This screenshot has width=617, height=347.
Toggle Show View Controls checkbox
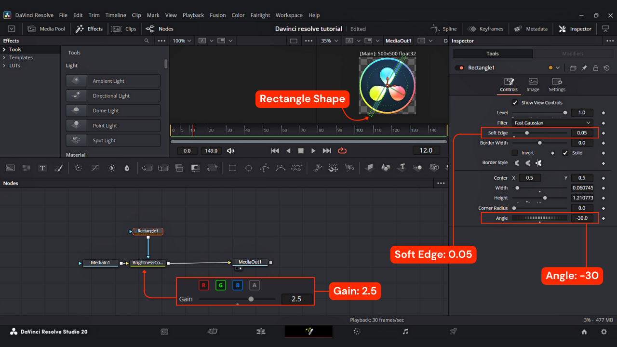click(x=515, y=103)
